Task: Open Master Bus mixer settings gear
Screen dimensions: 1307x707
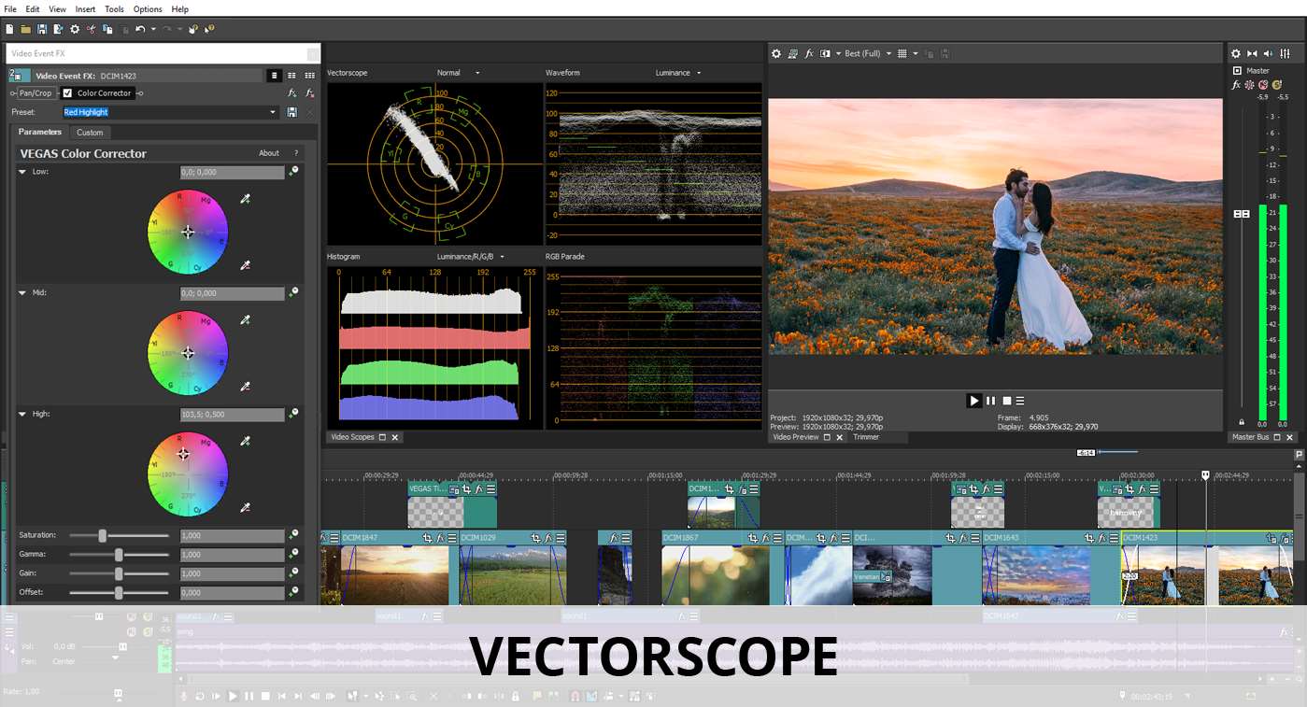Action: 1236,54
